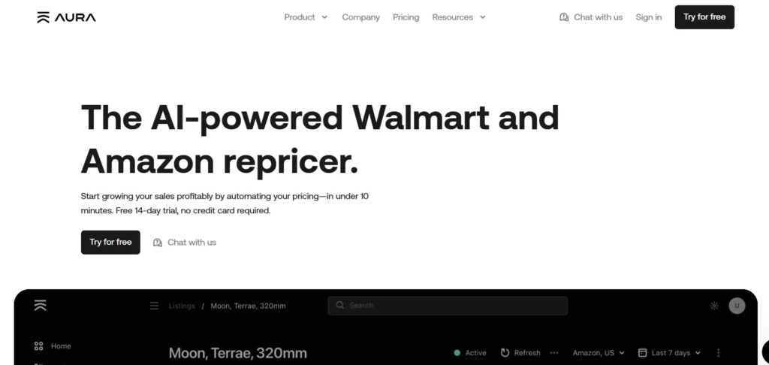Click the calendar icon beside 'Last 7 days'
This screenshot has width=769, height=365.
click(x=642, y=353)
